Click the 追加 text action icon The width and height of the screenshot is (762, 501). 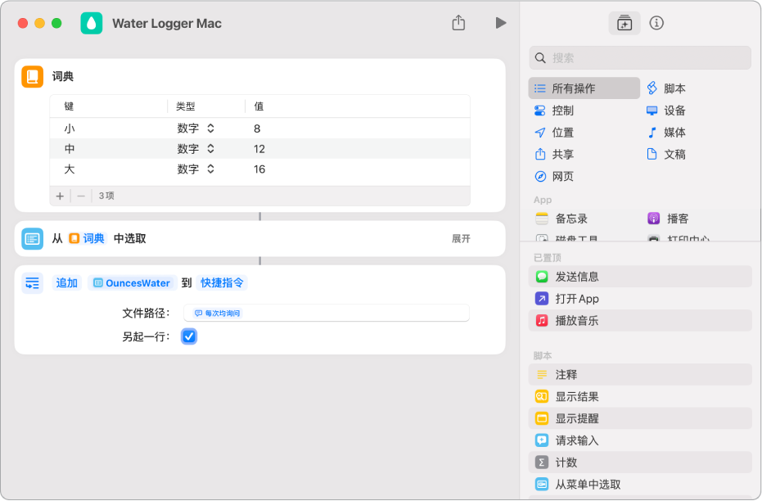click(x=33, y=282)
